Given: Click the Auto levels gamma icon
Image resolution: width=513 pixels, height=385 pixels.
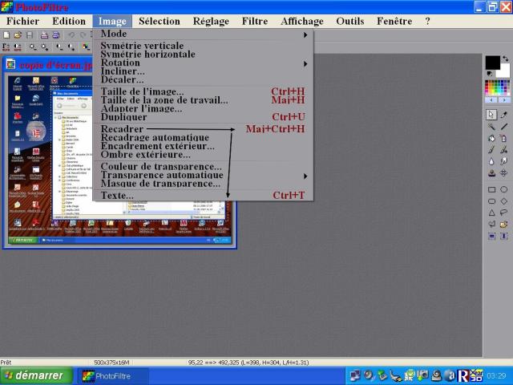Looking at the screenshot, I should coord(6,47).
